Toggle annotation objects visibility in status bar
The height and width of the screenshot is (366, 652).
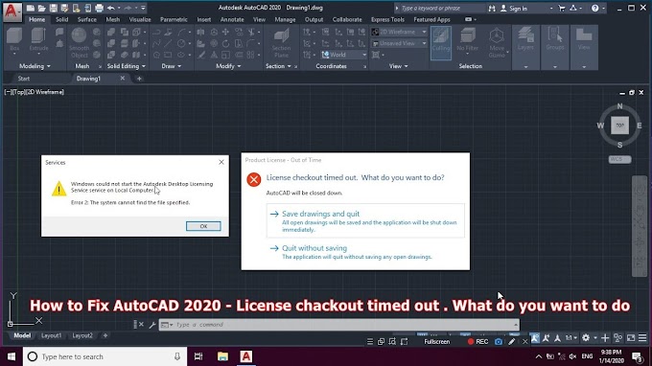pyautogui.click(x=535, y=338)
